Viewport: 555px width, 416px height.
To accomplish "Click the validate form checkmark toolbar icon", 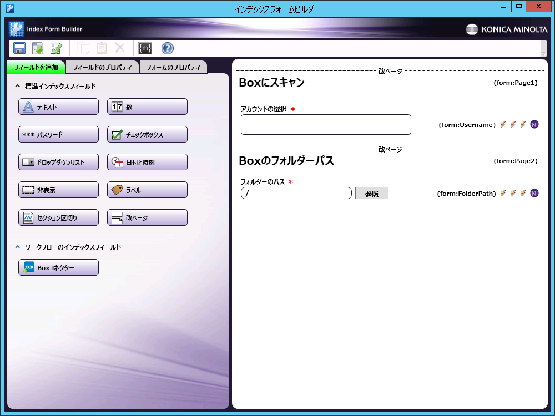I will tap(56, 48).
